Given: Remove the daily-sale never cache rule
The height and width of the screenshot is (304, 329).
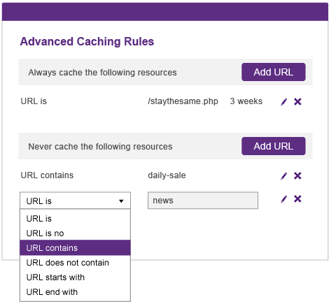Looking at the screenshot, I should 297,175.
